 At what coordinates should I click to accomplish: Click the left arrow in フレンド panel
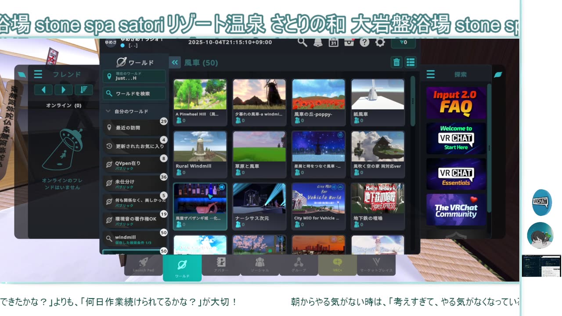(x=43, y=90)
